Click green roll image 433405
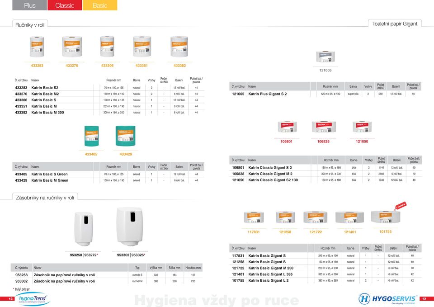 (x=91, y=136)
